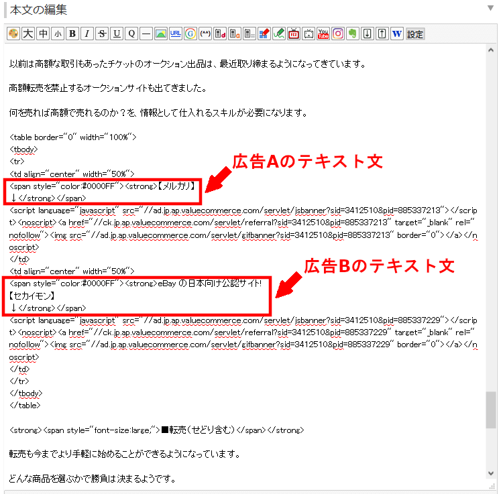Apply small font size (小)
The height and width of the screenshot is (494, 501).
pos(58,34)
